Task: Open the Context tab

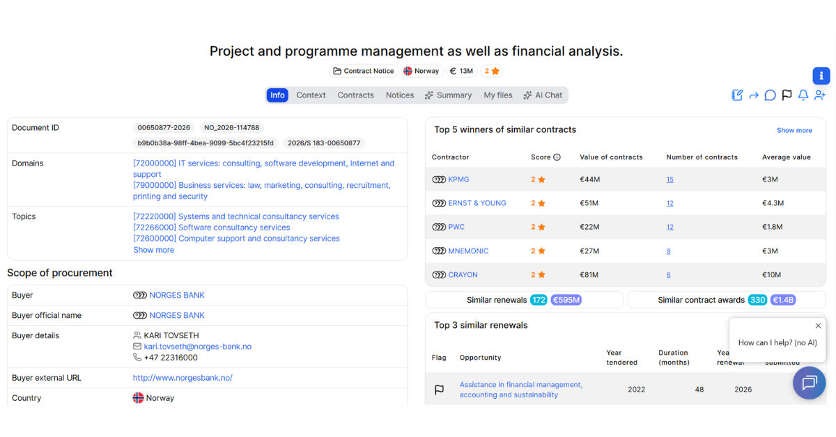Action: [311, 95]
